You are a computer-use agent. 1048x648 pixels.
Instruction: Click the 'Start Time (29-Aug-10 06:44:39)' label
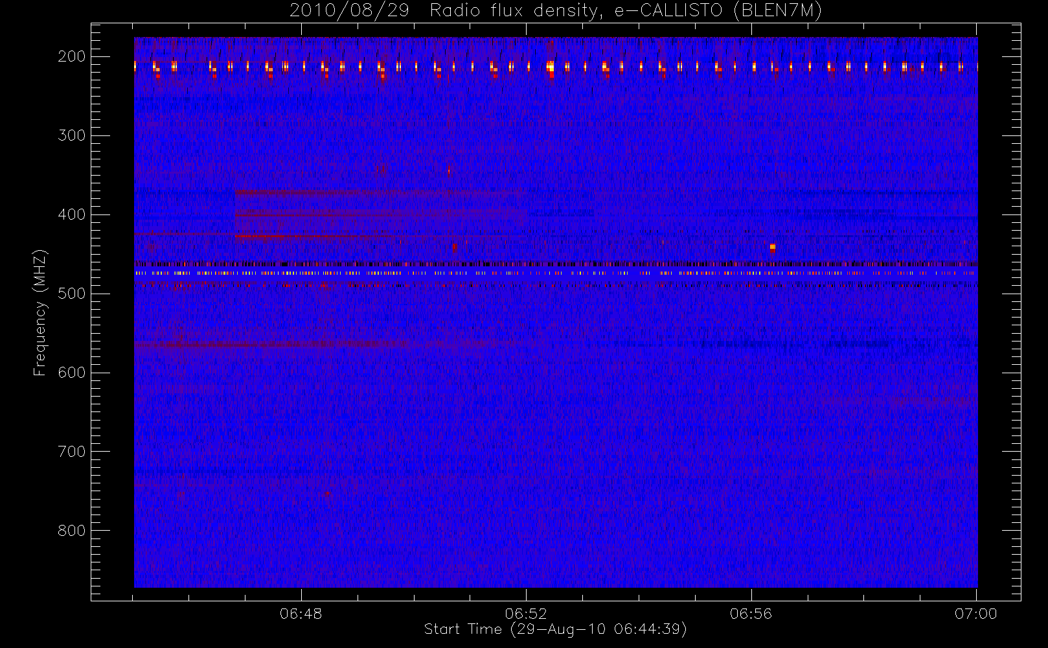pyautogui.click(x=555, y=629)
